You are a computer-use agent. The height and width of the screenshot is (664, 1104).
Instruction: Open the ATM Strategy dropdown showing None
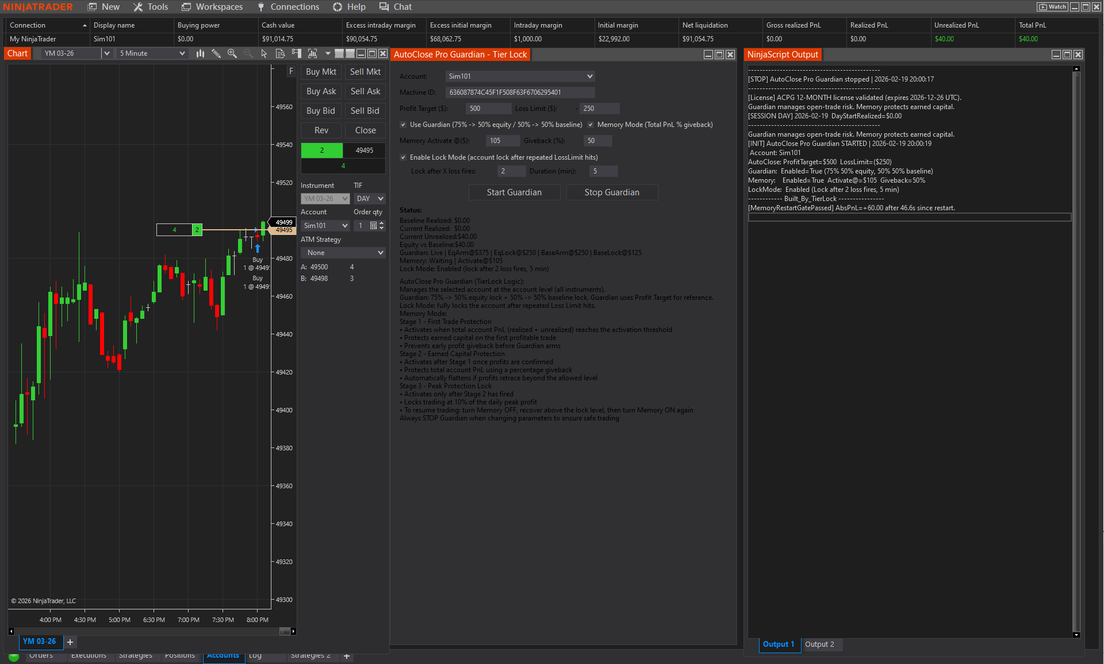click(x=343, y=253)
